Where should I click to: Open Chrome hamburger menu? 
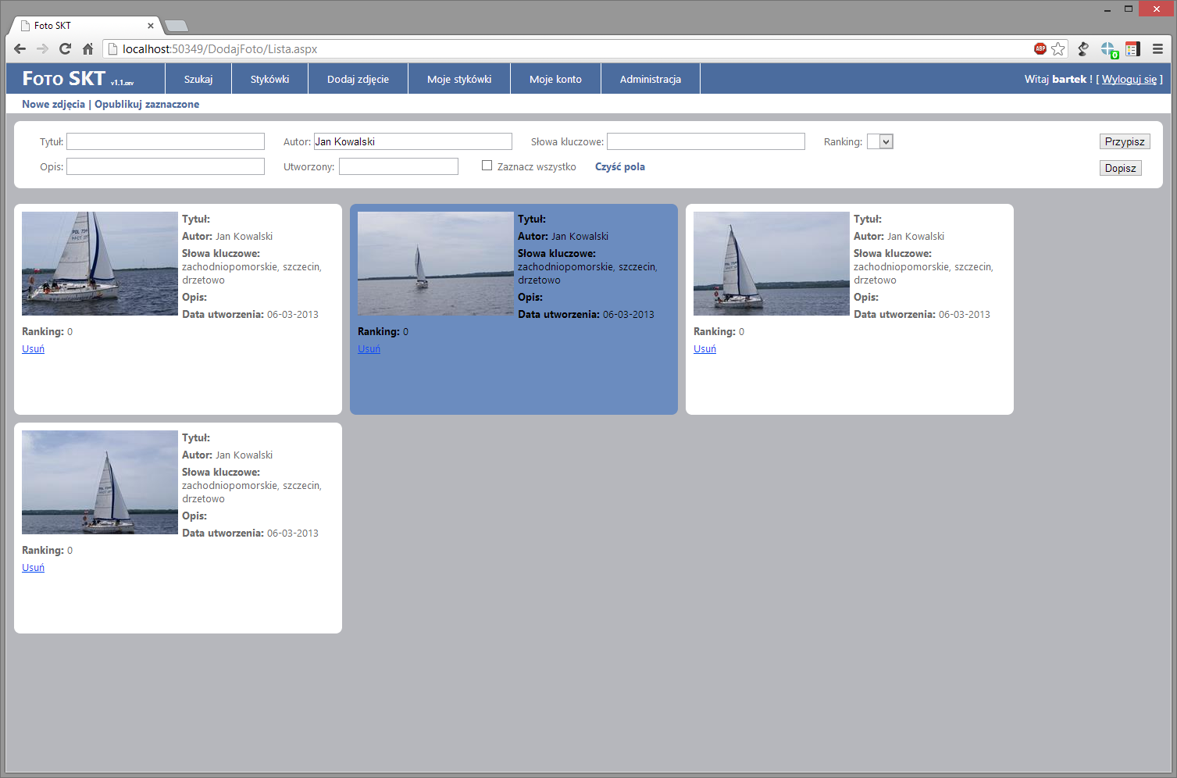click(x=1157, y=49)
